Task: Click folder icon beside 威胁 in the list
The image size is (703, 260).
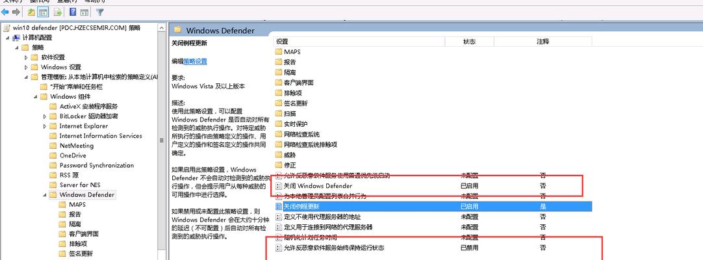Action: [279, 155]
